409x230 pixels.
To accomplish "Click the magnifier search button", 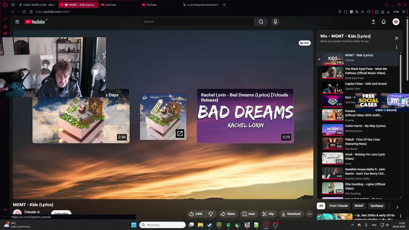I will coord(261,22).
